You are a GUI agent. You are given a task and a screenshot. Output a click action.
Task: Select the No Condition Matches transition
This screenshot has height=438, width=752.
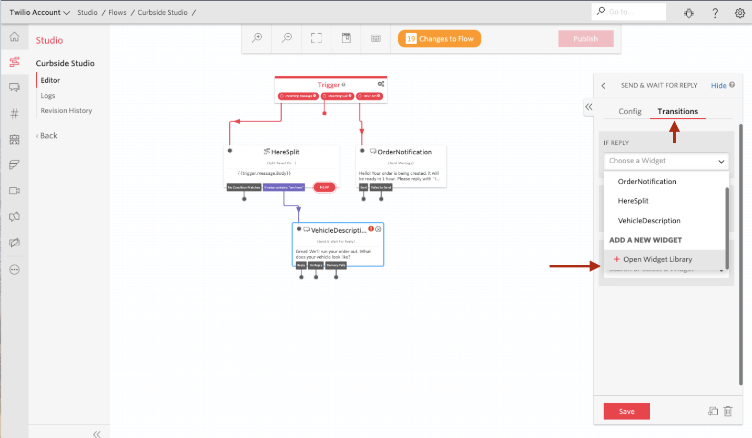tap(244, 187)
